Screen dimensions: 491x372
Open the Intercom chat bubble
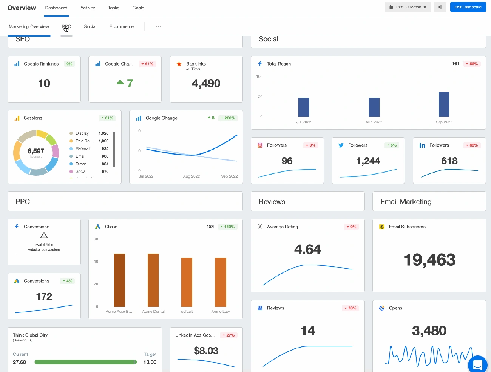pos(477,364)
